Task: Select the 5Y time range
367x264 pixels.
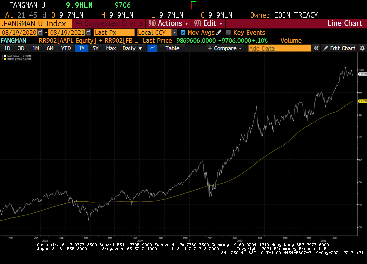Action: click(95, 48)
